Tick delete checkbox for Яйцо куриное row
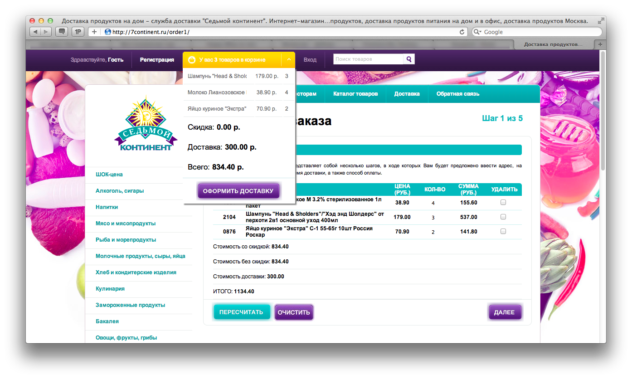Image resolution: width=632 pixels, height=379 pixels. click(503, 231)
